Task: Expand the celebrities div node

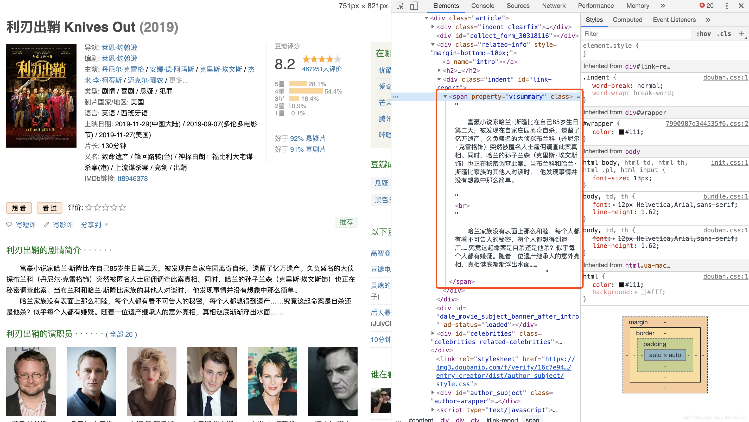Action: pyautogui.click(x=433, y=333)
